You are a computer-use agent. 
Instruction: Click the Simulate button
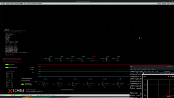(x=164, y=4)
